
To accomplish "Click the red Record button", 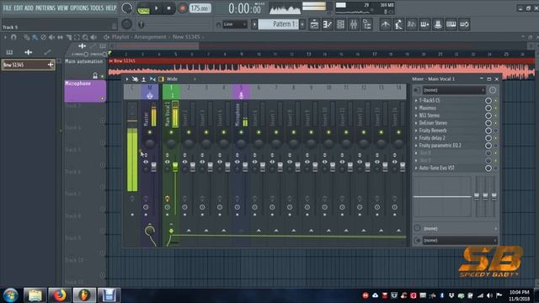I will coord(183,8).
